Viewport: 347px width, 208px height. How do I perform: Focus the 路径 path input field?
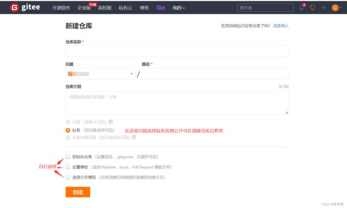(215, 74)
